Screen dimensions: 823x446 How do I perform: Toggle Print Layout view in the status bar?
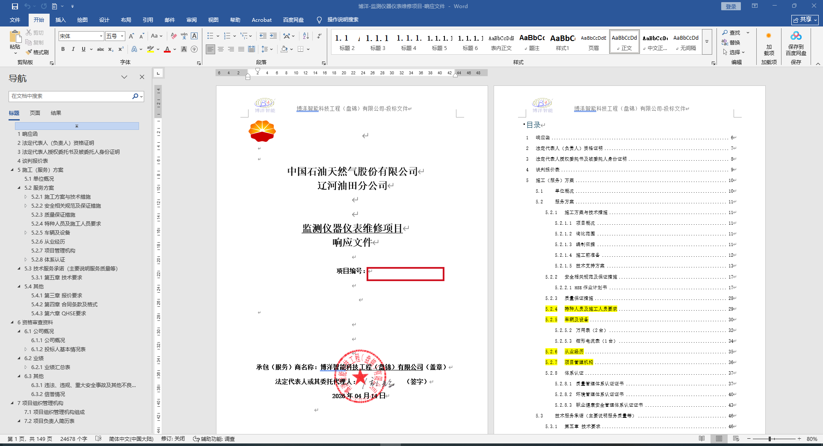(x=719, y=439)
